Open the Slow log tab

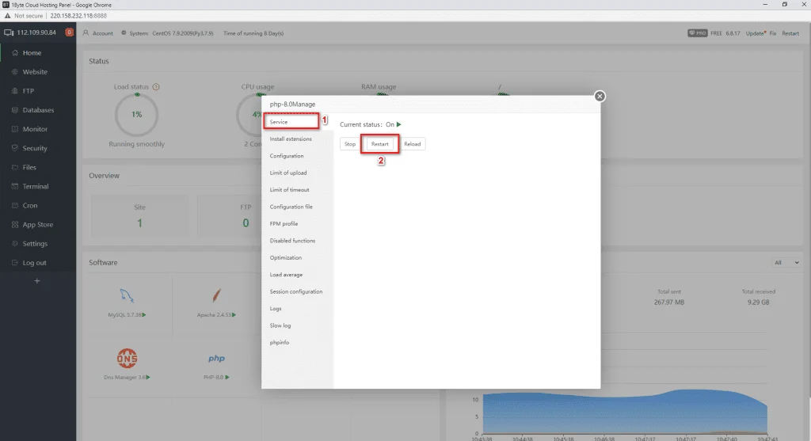280,325
